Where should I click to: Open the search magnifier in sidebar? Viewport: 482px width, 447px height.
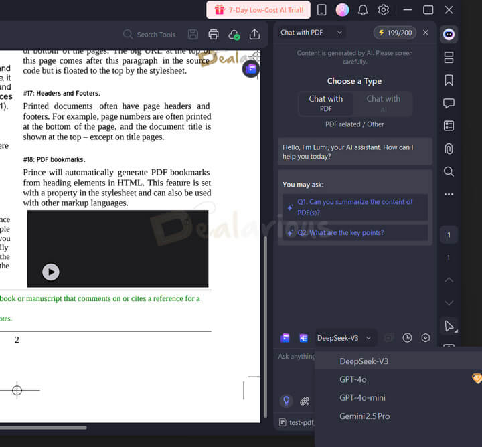pos(449,171)
